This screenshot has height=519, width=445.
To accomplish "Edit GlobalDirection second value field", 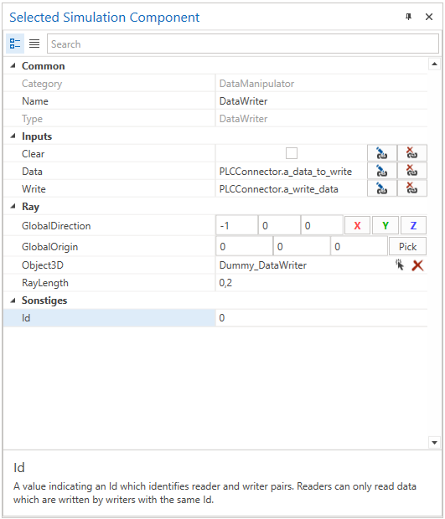I will tap(279, 225).
